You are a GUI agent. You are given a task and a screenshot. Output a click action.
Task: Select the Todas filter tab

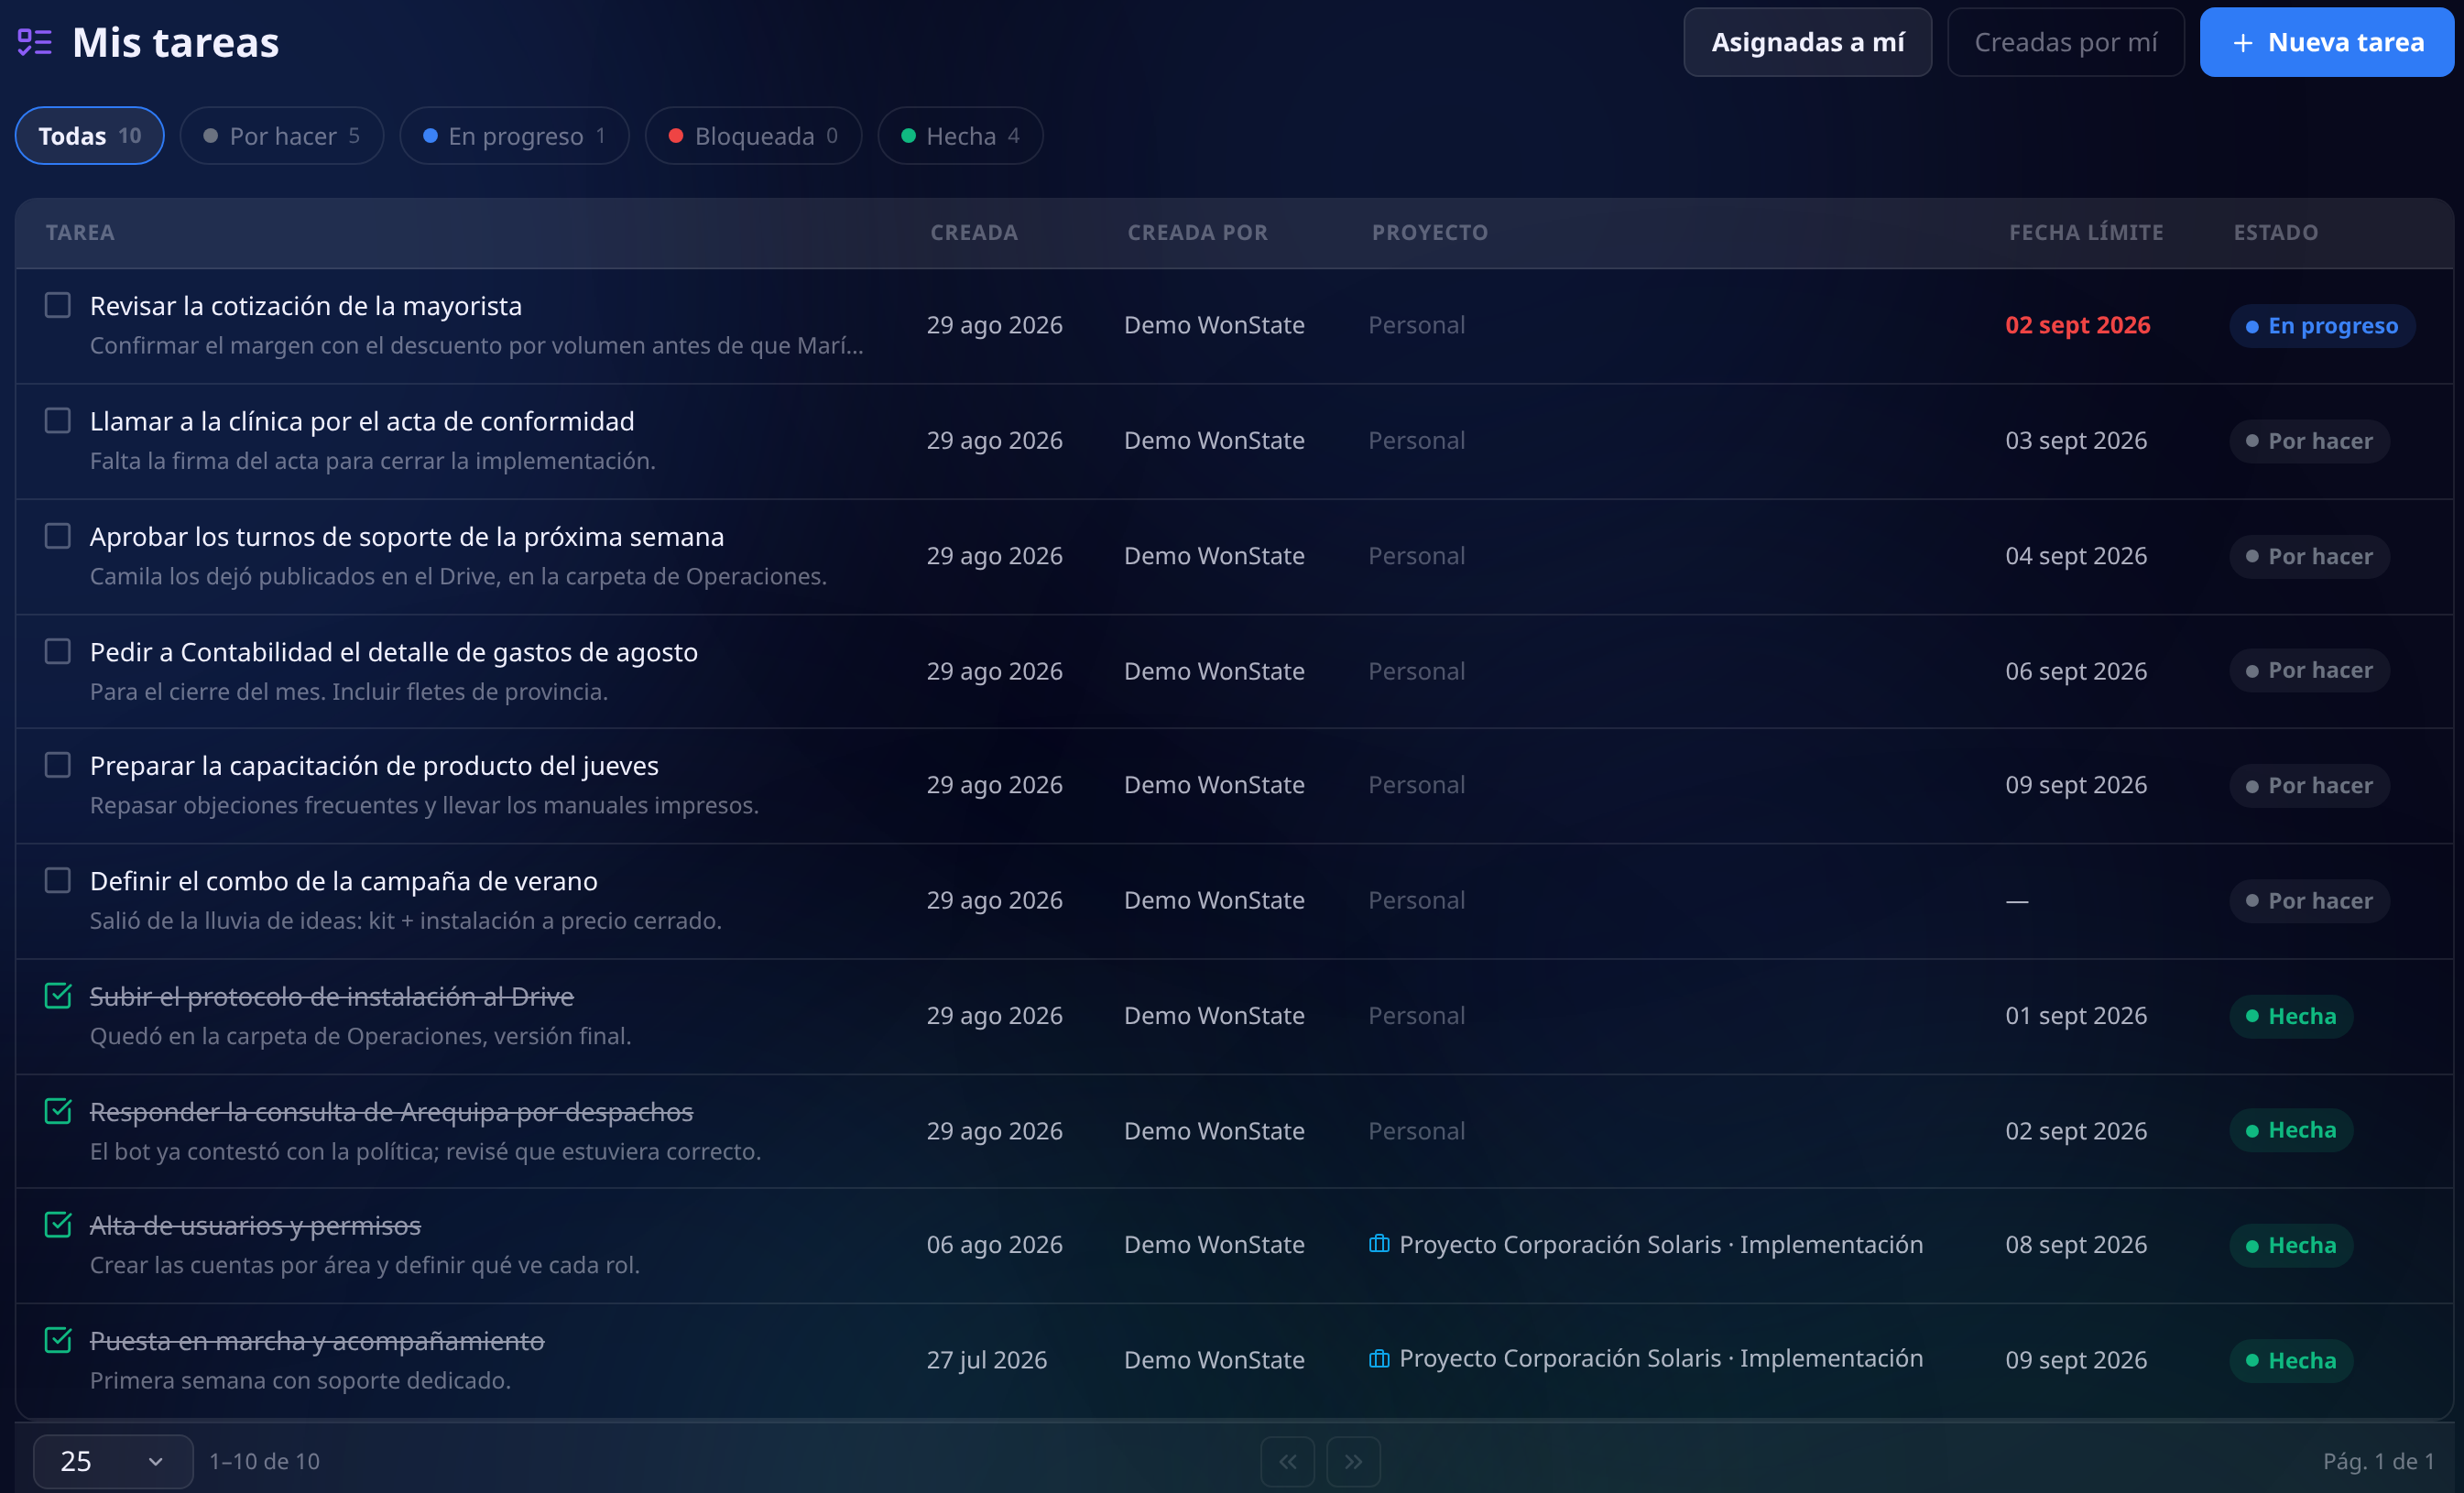90,136
